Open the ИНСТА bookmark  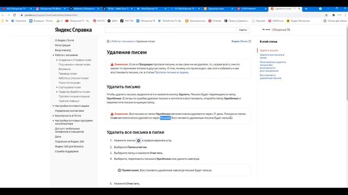(x=99, y=21)
